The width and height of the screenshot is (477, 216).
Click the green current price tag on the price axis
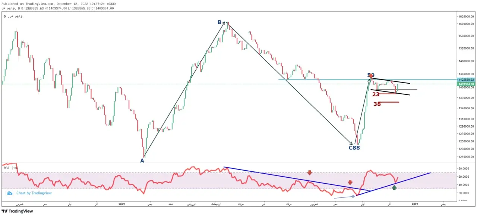click(x=467, y=84)
